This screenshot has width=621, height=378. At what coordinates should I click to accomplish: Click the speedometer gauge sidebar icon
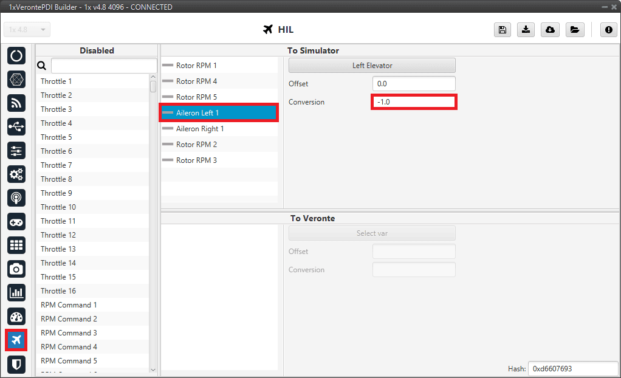[16, 316]
